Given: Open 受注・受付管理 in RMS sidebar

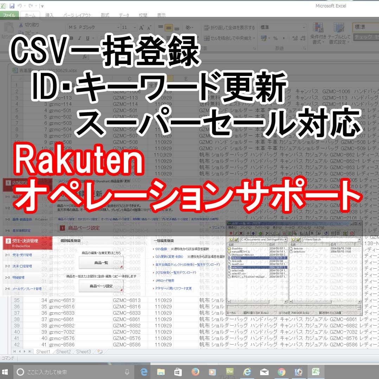Looking at the screenshot, I should click(22, 255).
